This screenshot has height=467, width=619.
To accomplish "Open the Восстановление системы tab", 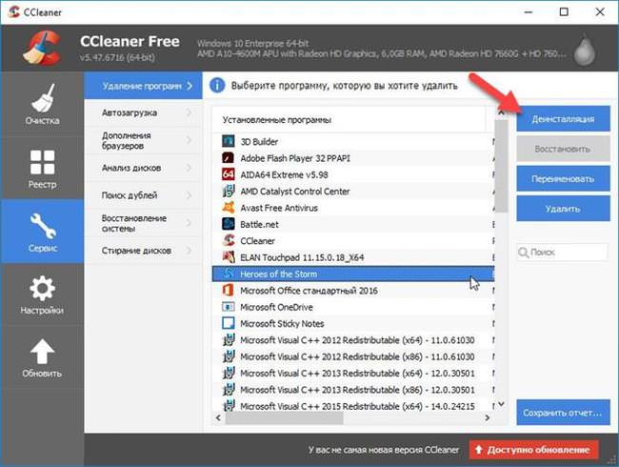I will pyautogui.click(x=143, y=223).
